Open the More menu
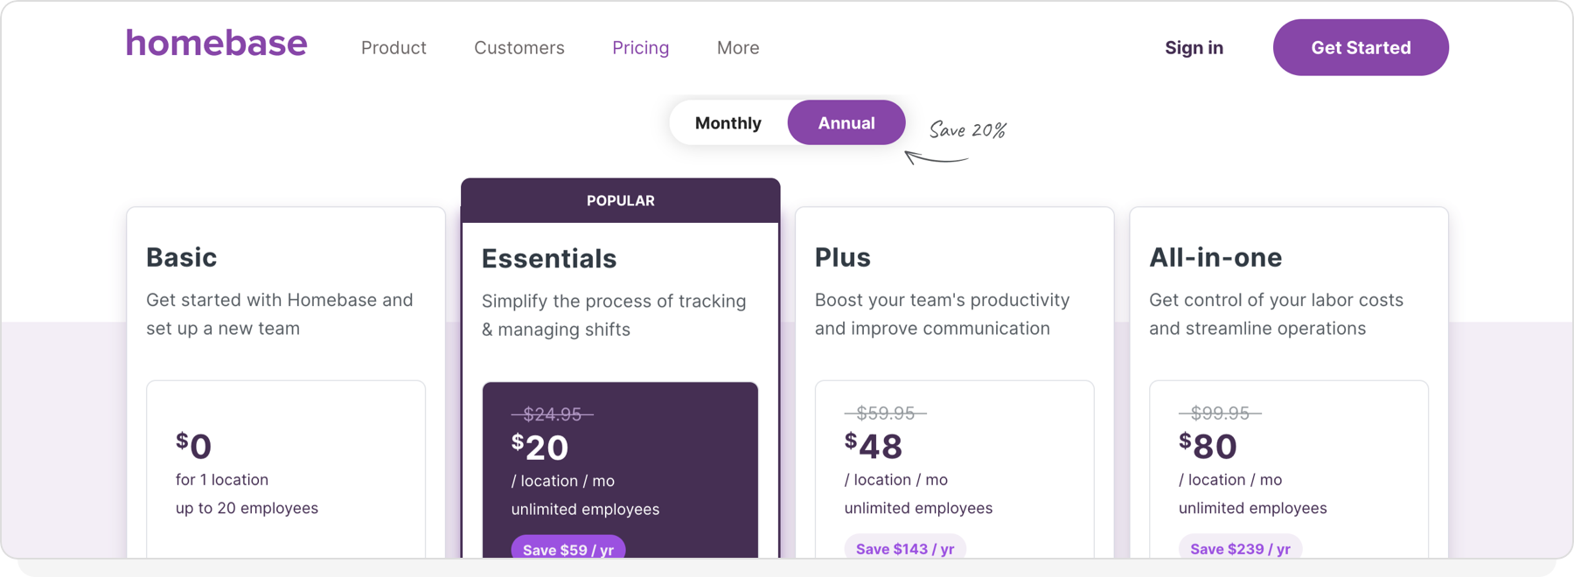 tap(737, 48)
